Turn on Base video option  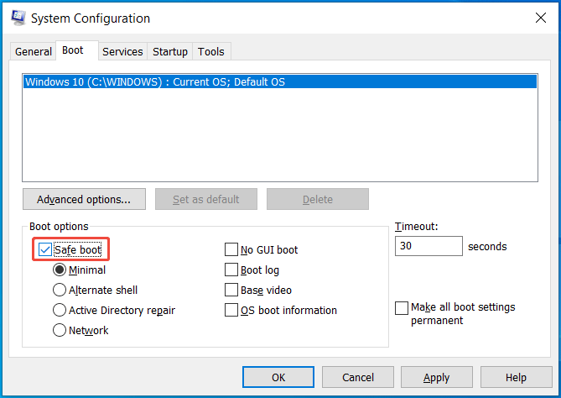[x=231, y=290]
